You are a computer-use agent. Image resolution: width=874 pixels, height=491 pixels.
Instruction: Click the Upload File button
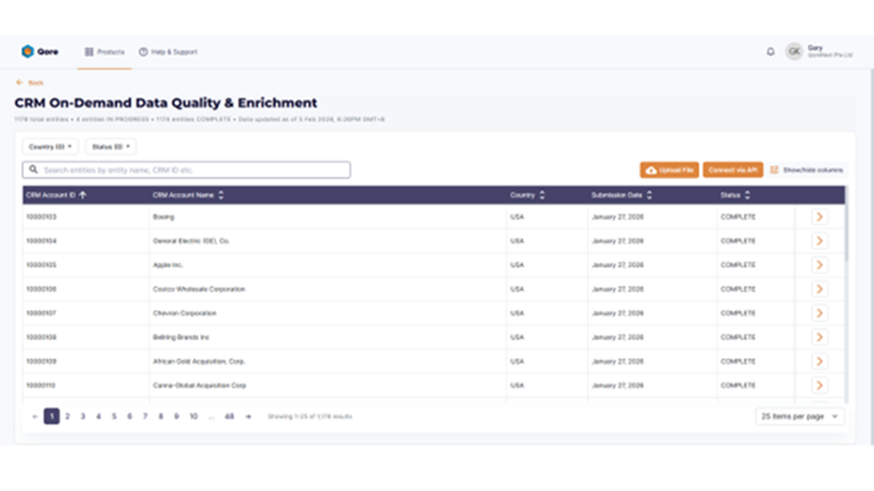point(669,170)
